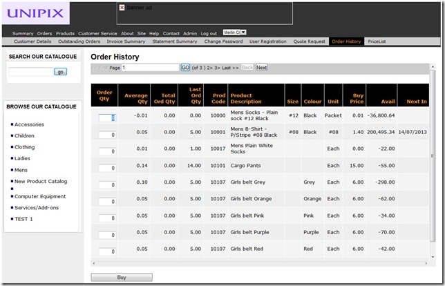Open the Merlin customer dropdown
The image size is (445, 286).
point(234,32)
